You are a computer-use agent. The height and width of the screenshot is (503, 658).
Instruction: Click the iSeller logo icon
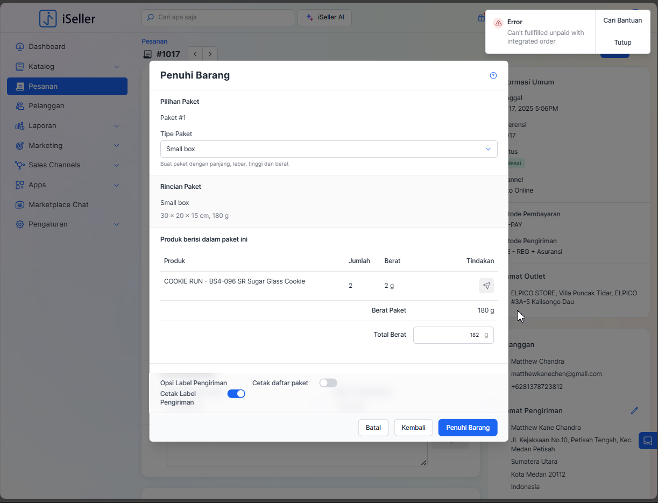point(48,18)
